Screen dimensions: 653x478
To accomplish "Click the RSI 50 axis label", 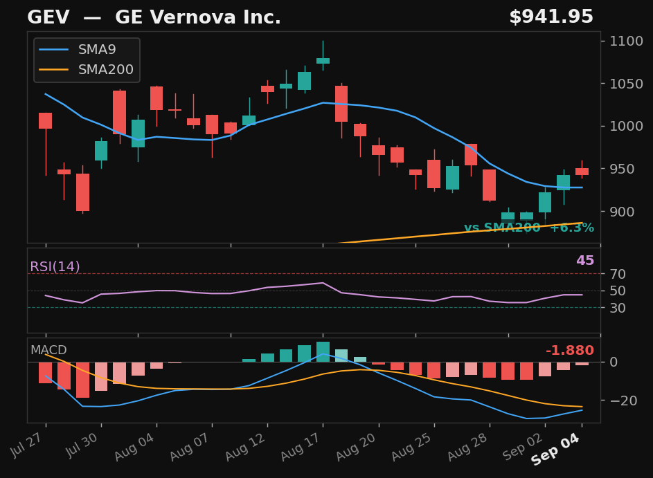I will (x=618, y=291).
